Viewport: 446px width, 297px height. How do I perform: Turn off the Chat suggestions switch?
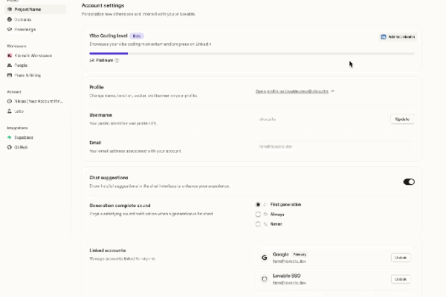click(x=409, y=181)
